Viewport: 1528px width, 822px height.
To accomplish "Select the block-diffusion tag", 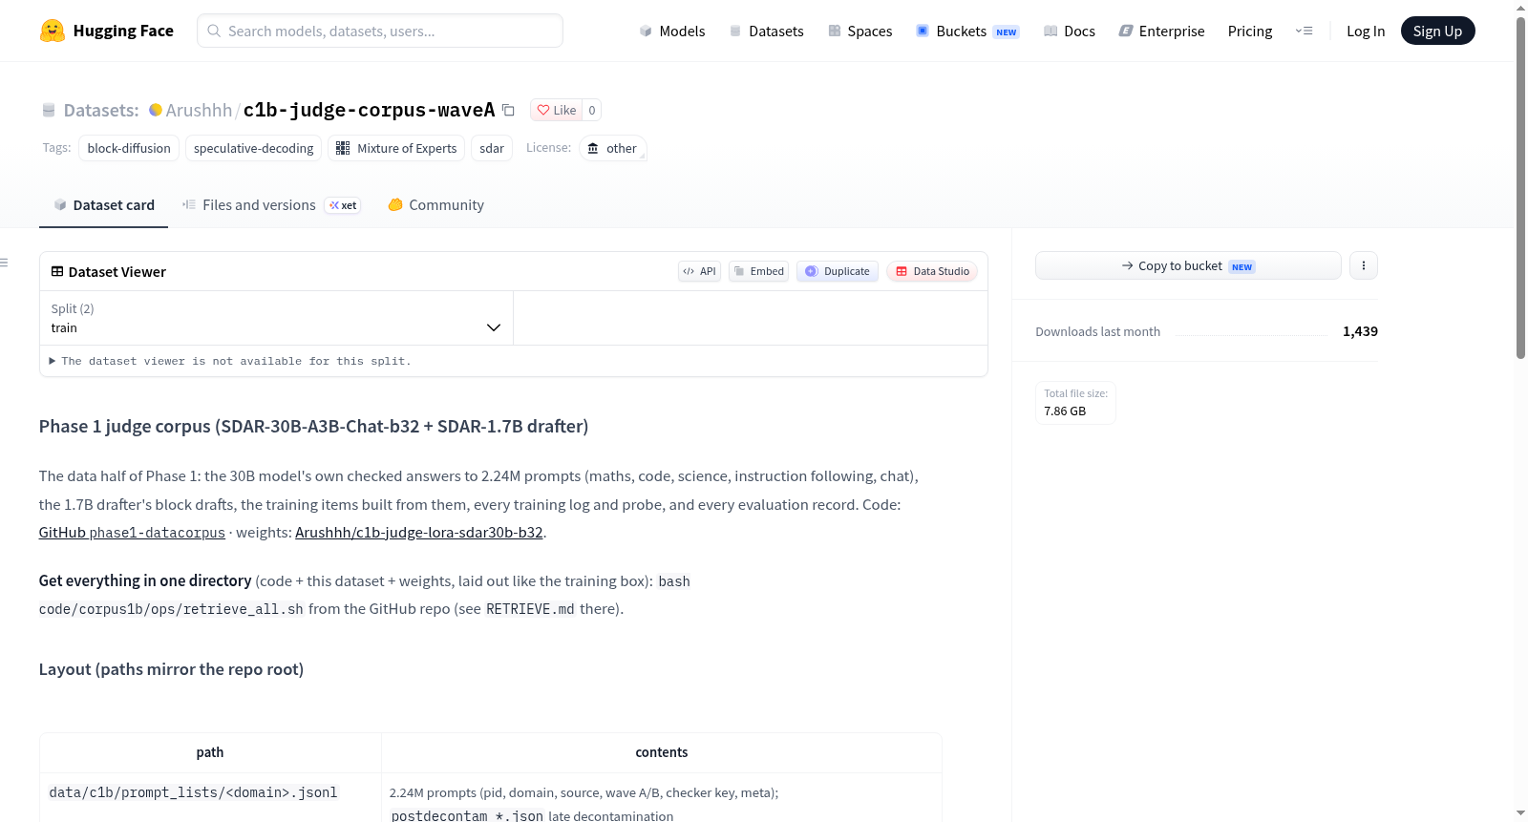I will point(129,148).
